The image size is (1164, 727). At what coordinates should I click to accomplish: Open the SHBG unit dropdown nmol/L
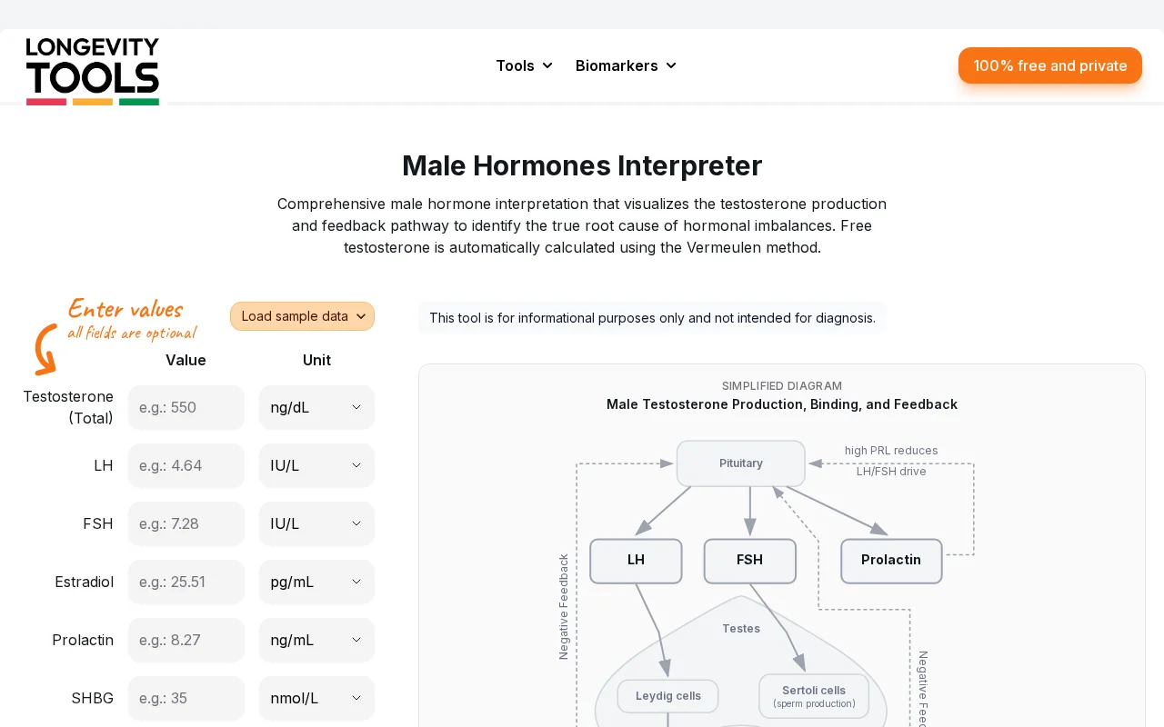(316, 698)
